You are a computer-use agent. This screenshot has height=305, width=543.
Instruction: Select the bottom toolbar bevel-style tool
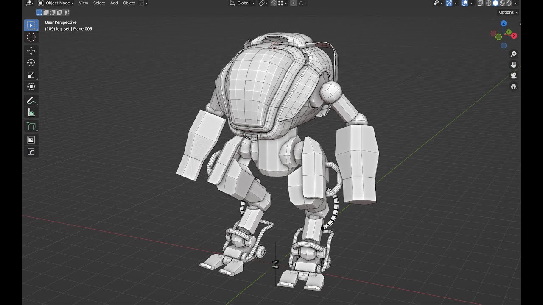[31, 152]
